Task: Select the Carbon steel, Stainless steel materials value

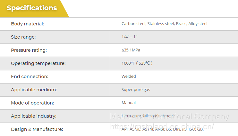Action: click(164, 24)
